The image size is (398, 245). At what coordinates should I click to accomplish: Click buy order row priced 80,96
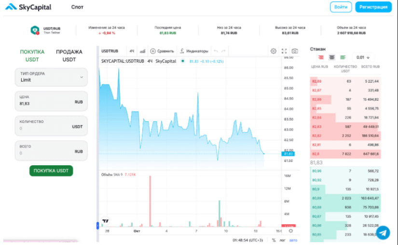pyautogui.click(x=345, y=171)
